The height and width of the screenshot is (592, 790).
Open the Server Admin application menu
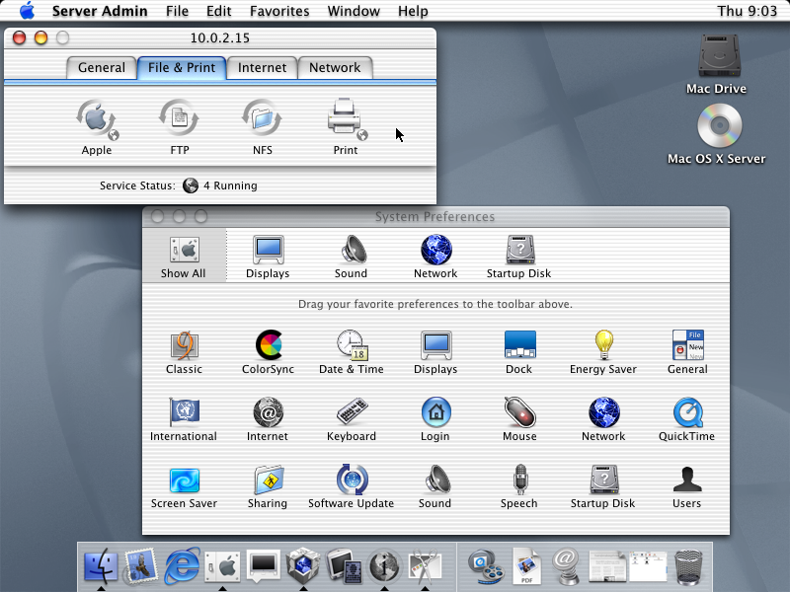100,11
